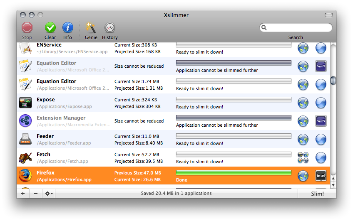
Task: Click the blue sphere architecture icon for Expose
Action: pos(321,103)
